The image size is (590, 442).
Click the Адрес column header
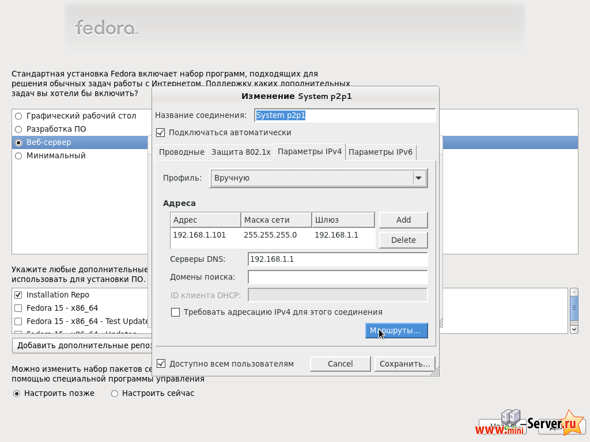[206, 220]
